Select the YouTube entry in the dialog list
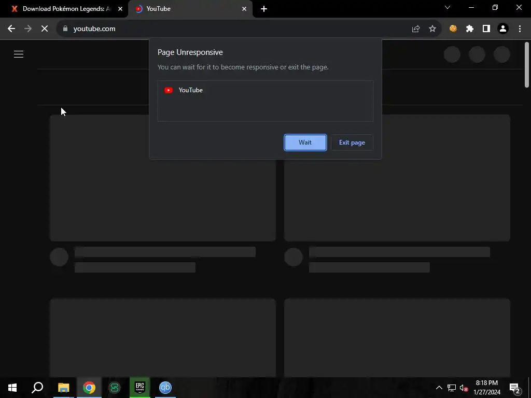The height and width of the screenshot is (398, 531). [x=265, y=90]
